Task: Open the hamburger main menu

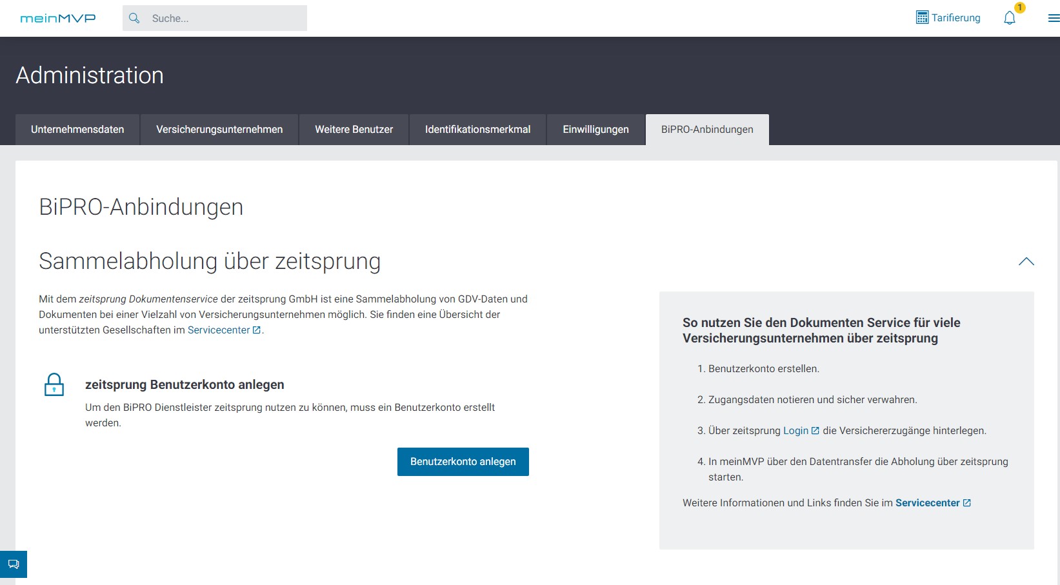Action: [1054, 18]
